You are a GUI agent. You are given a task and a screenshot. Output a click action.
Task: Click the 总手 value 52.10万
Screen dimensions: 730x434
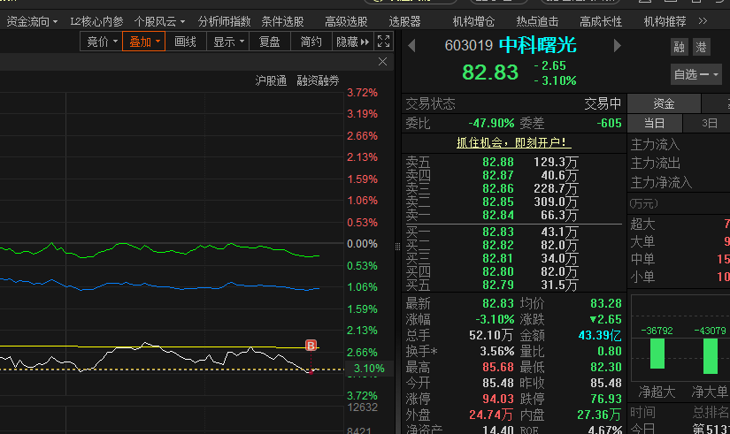point(491,335)
